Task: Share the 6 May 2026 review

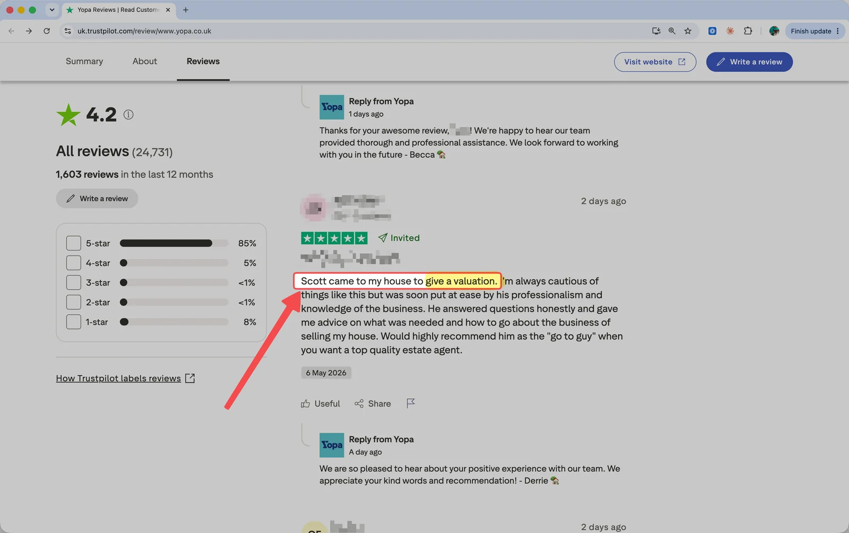Action: click(372, 403)
